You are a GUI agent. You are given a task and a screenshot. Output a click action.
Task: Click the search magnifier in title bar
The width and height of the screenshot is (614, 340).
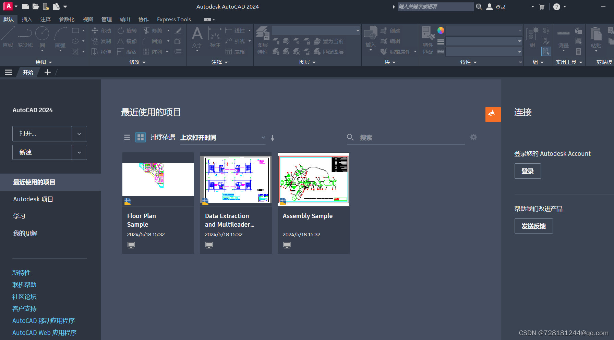[479, 7]
